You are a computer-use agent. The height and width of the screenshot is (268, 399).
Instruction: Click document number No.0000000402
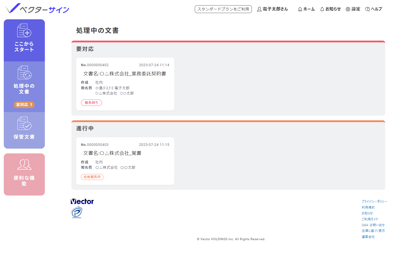(95, 65)
